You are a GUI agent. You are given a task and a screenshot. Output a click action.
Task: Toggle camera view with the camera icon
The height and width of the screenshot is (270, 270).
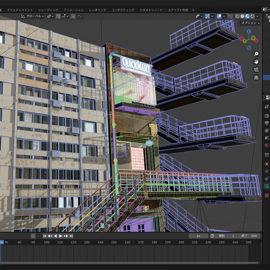pos(256,70)
